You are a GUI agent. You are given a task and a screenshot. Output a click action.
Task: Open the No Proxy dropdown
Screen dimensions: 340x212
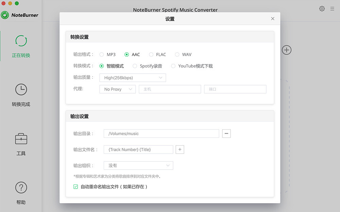pos(118,89)
